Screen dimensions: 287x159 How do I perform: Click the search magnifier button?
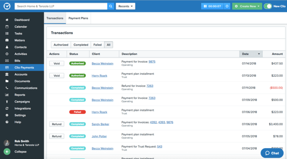coord(111,6)
